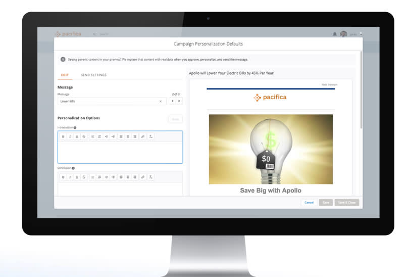Align text left in Conclusion editor
Screen dimensions: 406x277
[121, 177]
